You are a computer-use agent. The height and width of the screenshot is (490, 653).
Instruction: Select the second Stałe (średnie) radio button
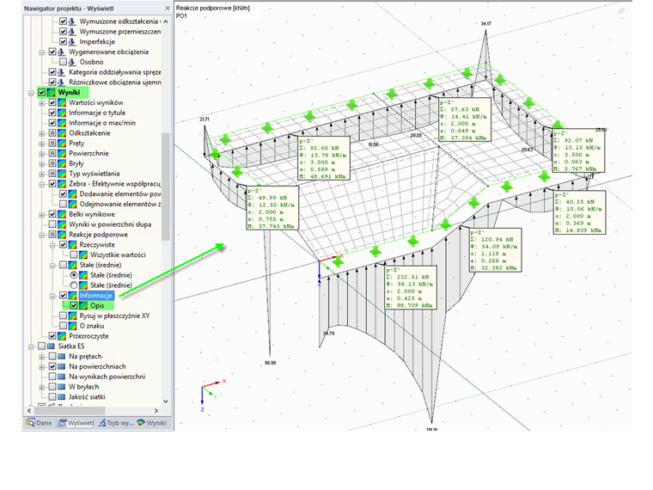[x=74, y=285]
